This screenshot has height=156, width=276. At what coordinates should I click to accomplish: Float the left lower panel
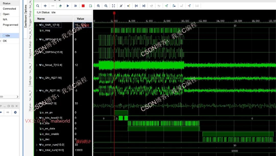point(13,106)
